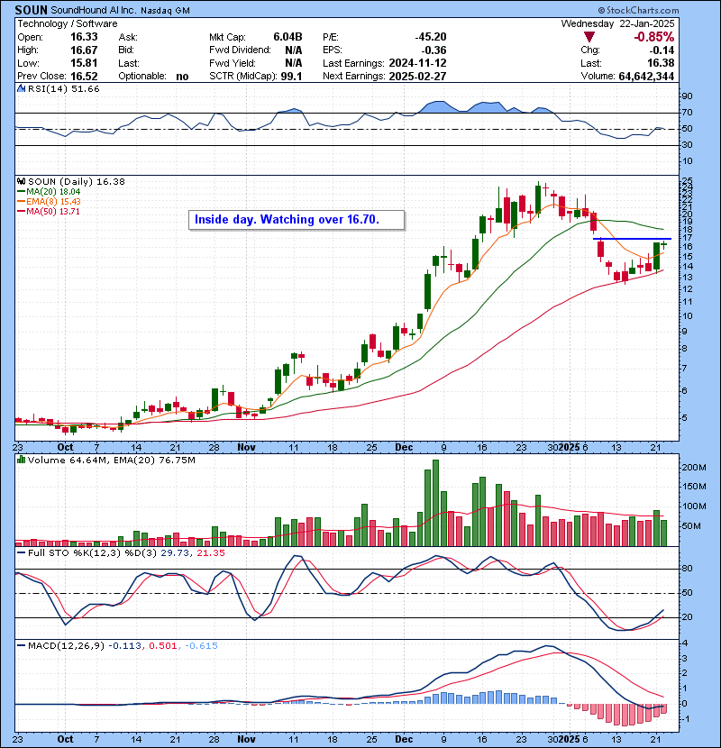
Task: Click the Full STO %D value 21.35
Action: tap(213, 553)
